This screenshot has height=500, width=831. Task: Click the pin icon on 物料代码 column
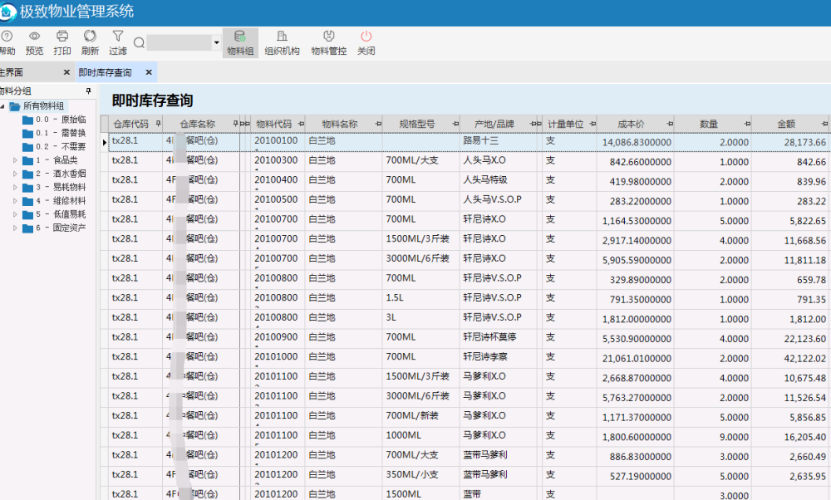tap(301, 124)
